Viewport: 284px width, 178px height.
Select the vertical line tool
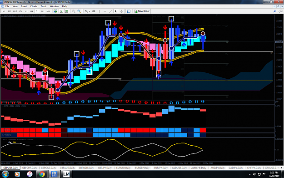(x=99, y=11)
